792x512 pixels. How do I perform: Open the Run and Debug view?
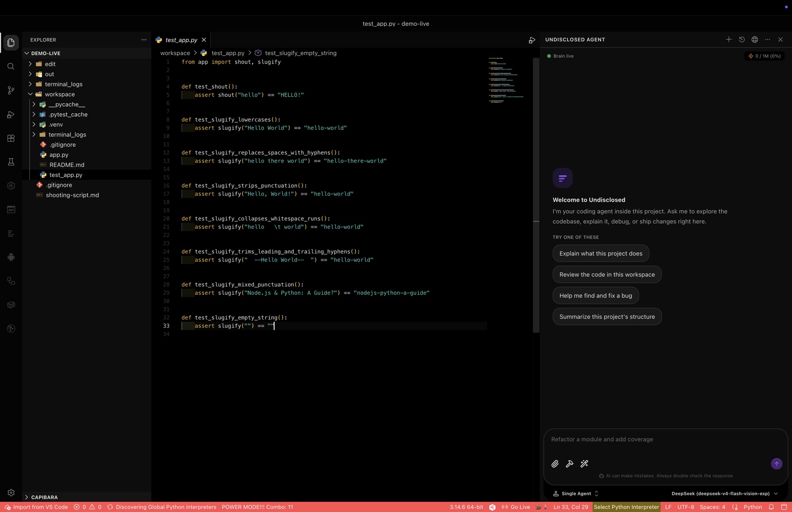tap(11, 114)
